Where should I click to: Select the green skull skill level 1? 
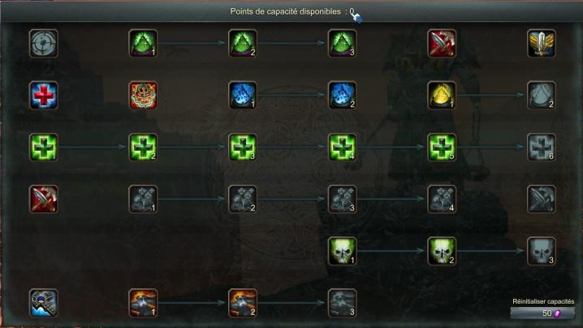(343, 251)
